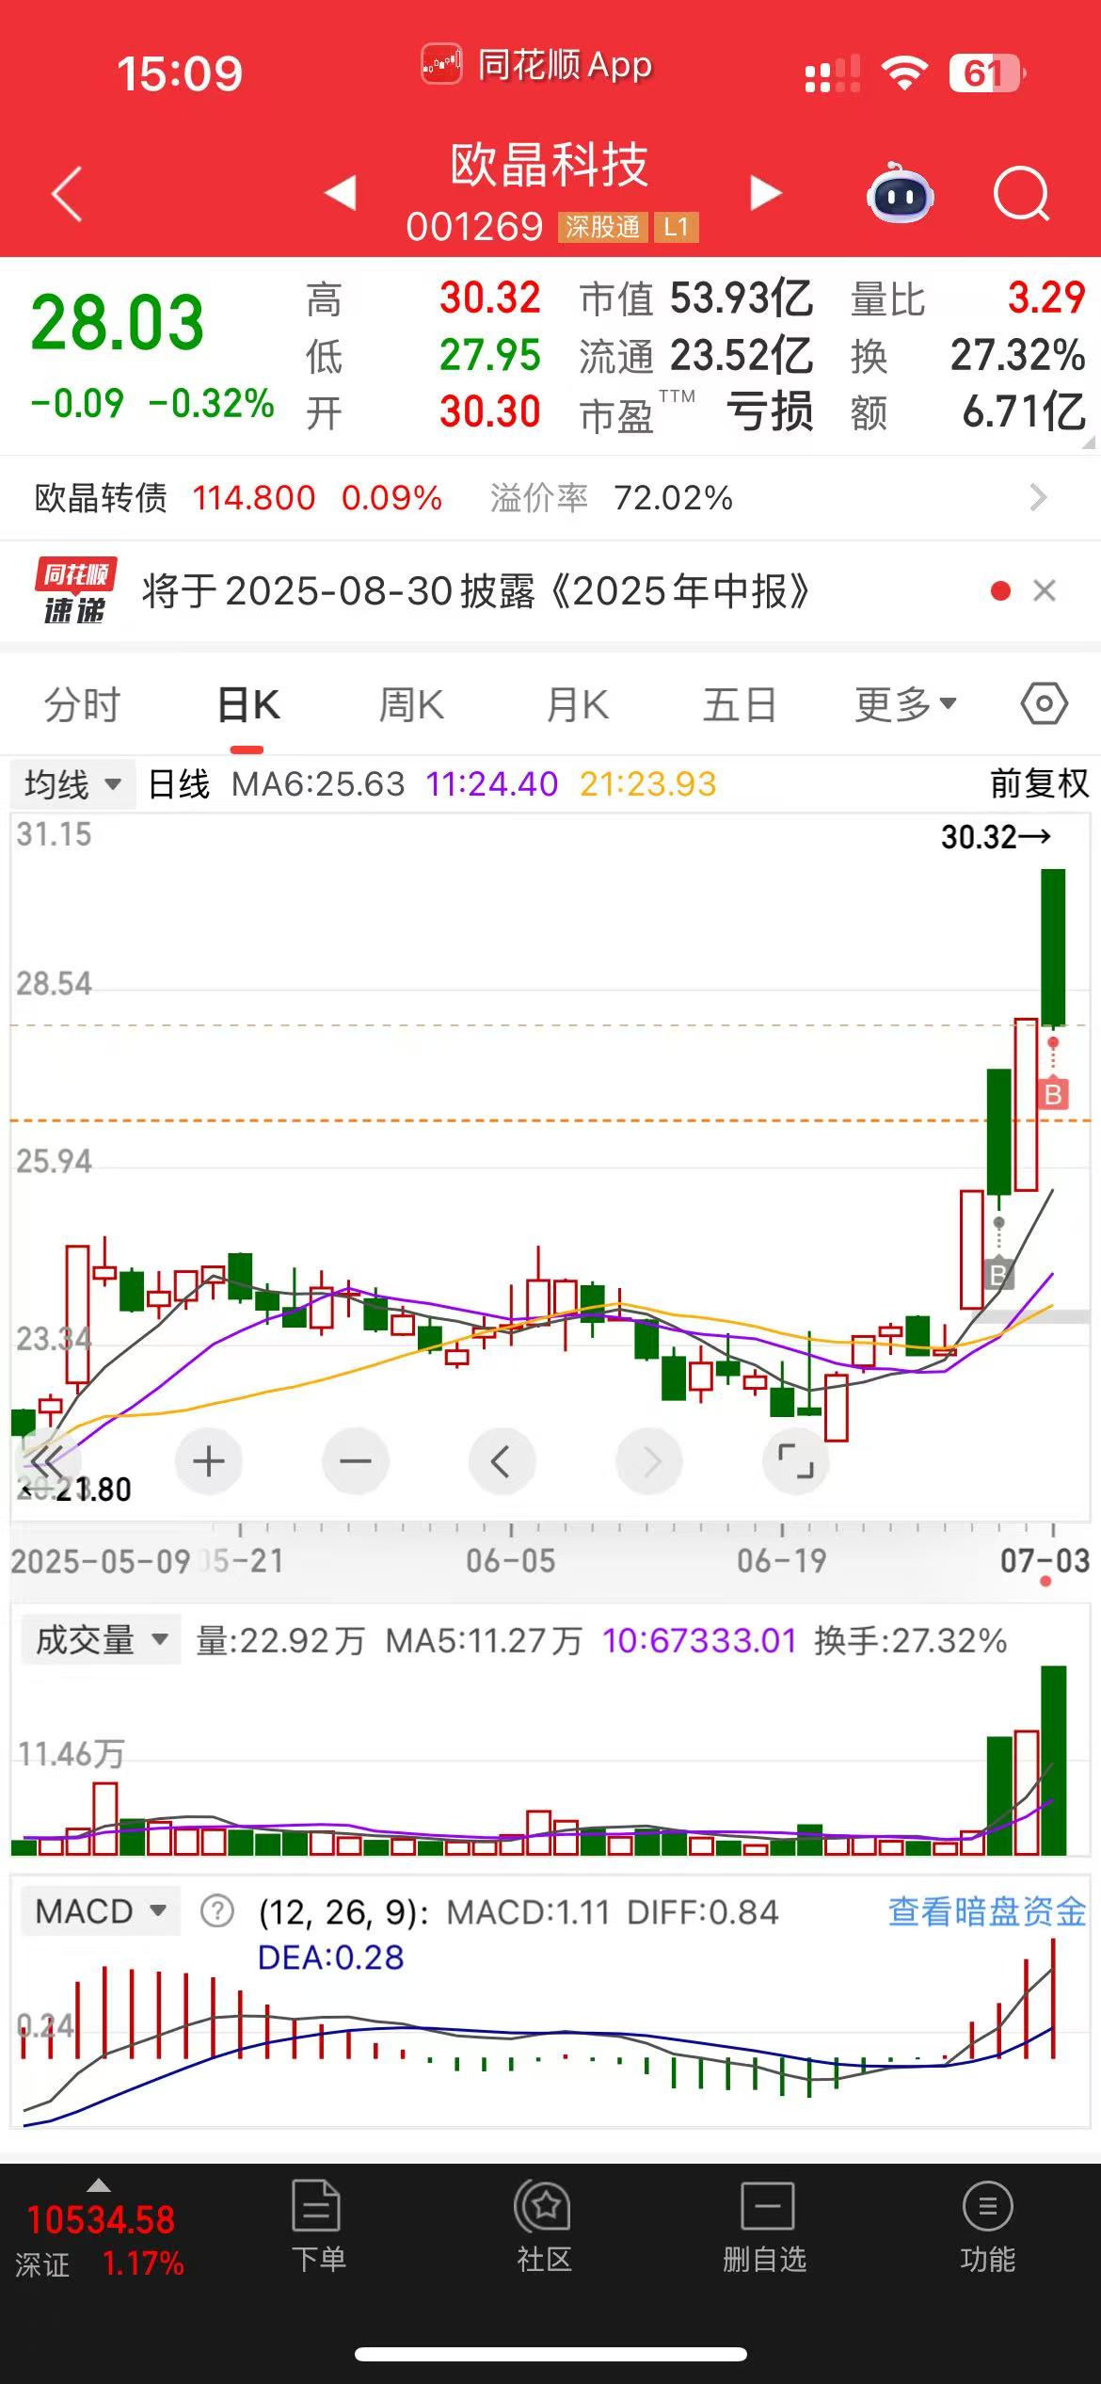Tap 欧晶转债 bond name
The width and height of the screenshot is (1101, 2384).
pyautogui.click(x=101, y=497)
